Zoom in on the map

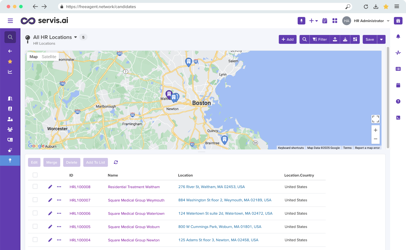(x=376, y=130)
